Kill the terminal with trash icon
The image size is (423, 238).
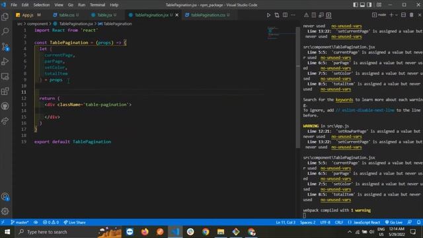point(412,15)
